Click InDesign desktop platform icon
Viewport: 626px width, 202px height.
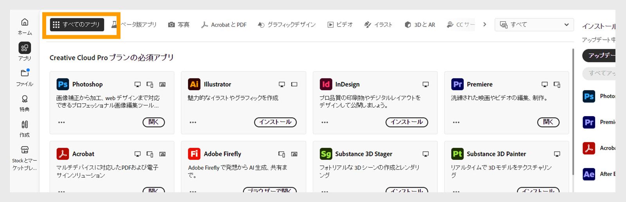point(426,84)
